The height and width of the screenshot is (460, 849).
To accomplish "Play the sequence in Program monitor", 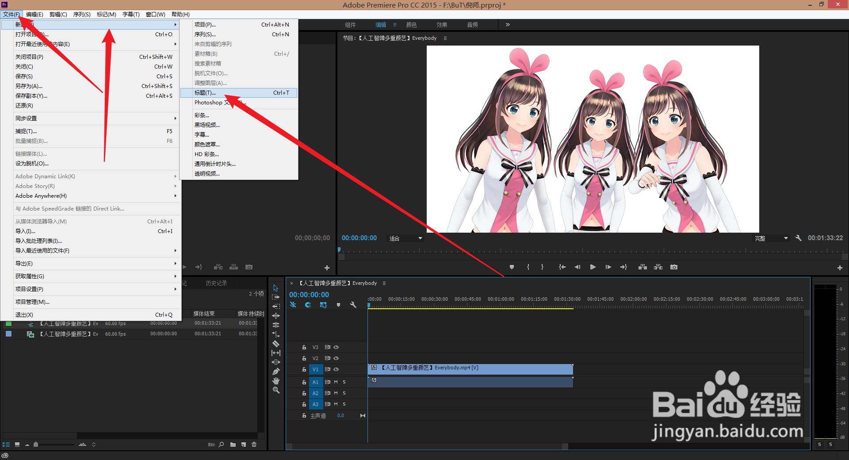I will pos(593,267).
